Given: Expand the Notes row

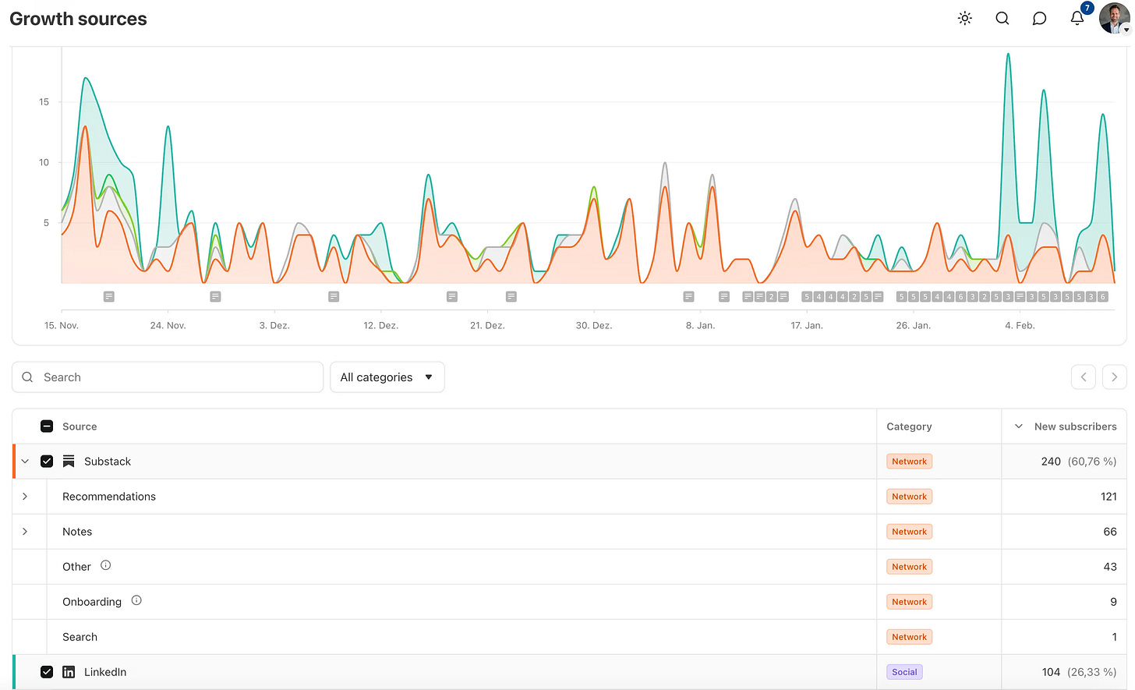Looking at the screenshot, I should click(25, 532).
